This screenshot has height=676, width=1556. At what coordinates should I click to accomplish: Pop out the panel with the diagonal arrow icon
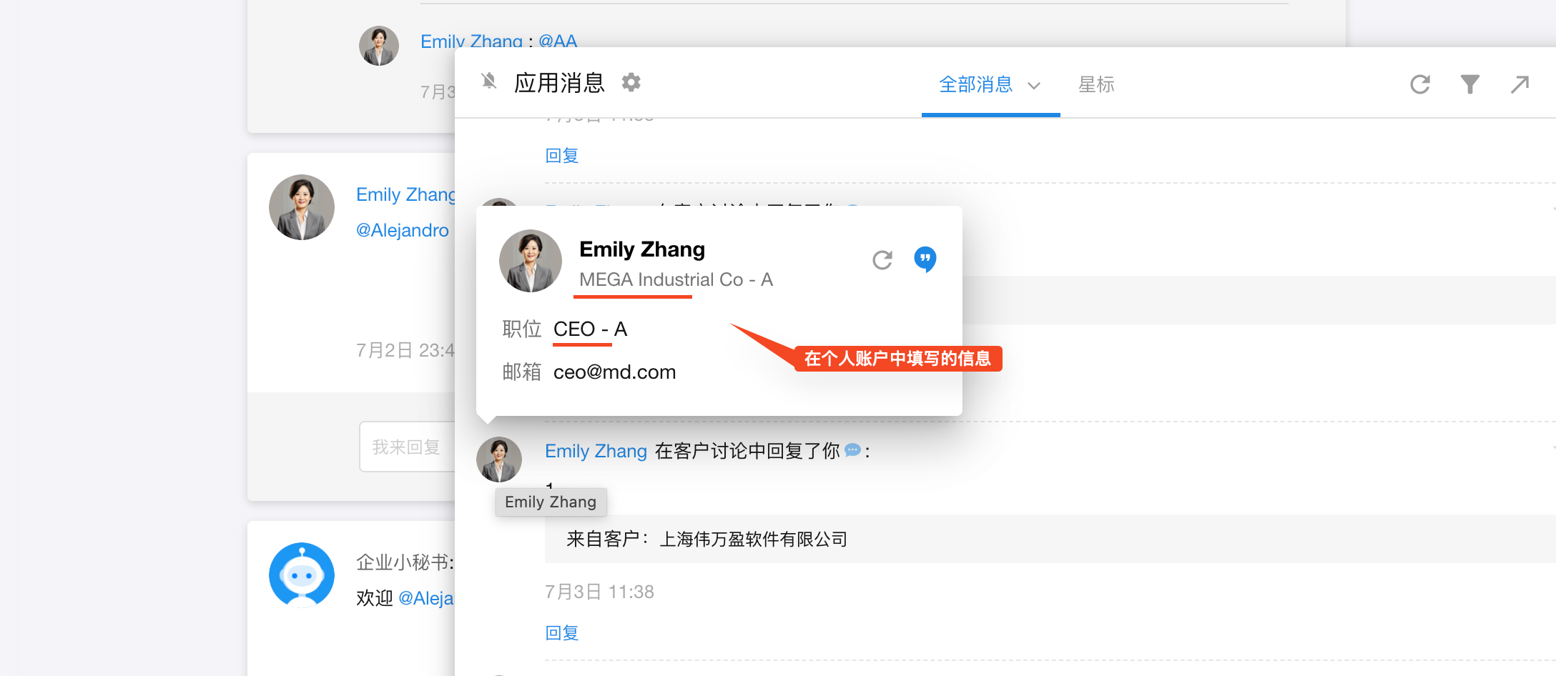tap(1520, 84)
